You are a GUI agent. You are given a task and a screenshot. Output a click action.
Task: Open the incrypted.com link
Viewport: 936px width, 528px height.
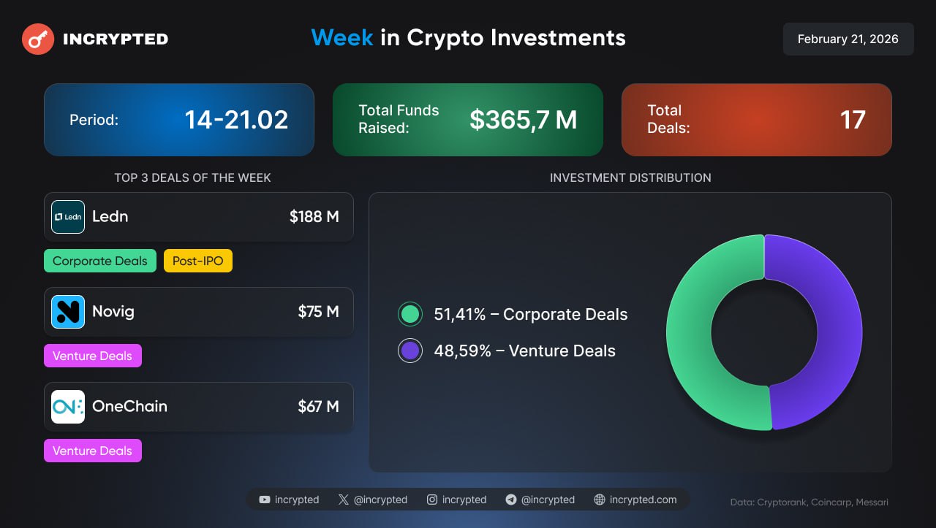(643, 500)
